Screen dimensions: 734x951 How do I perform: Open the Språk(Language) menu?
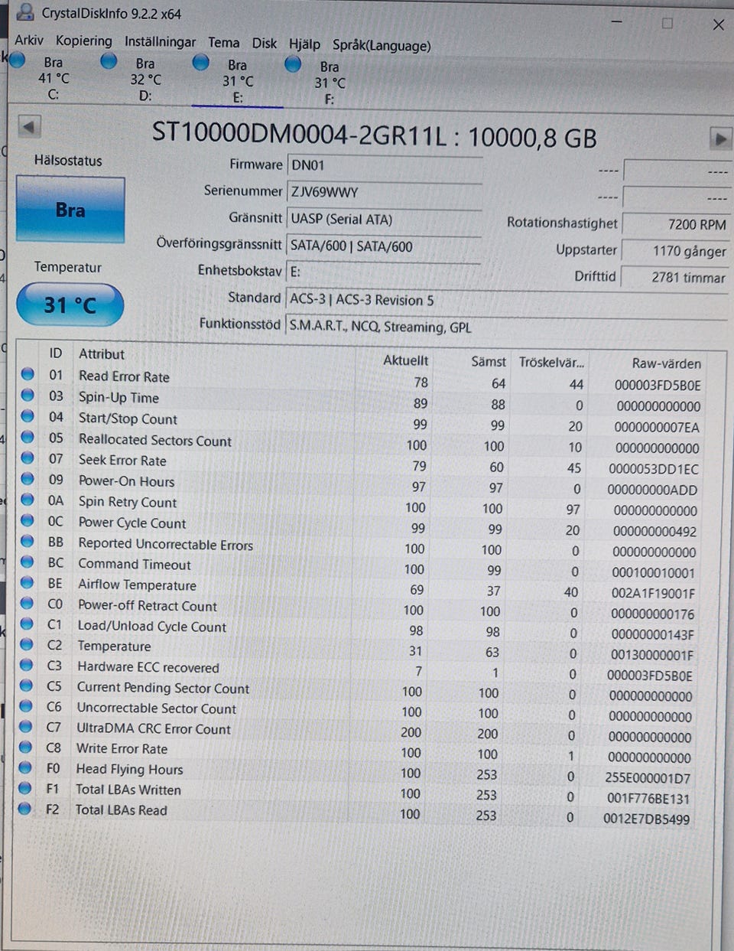(x=382, y=45)
